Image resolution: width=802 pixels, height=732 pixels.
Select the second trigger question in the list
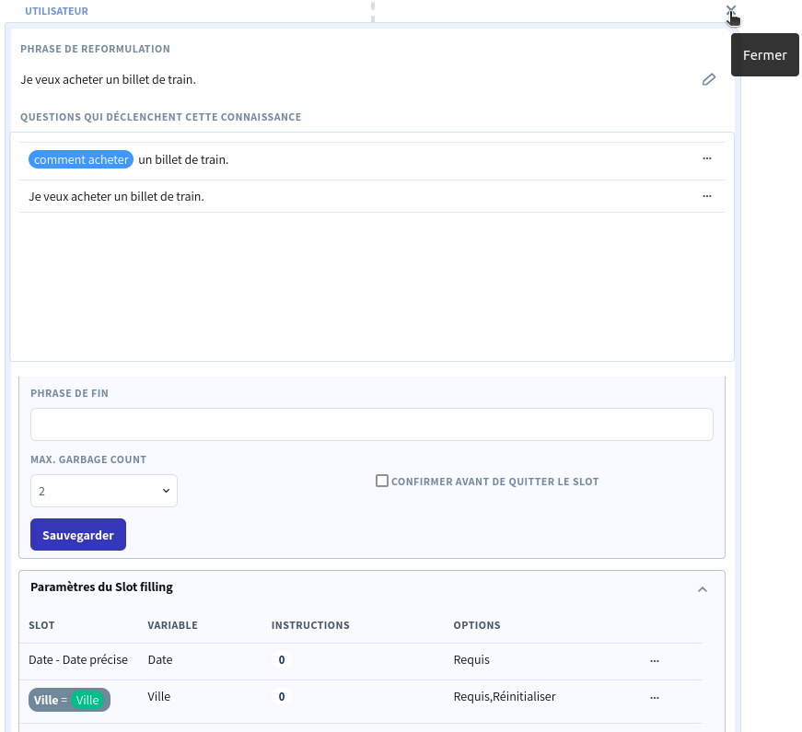(117, 196)
